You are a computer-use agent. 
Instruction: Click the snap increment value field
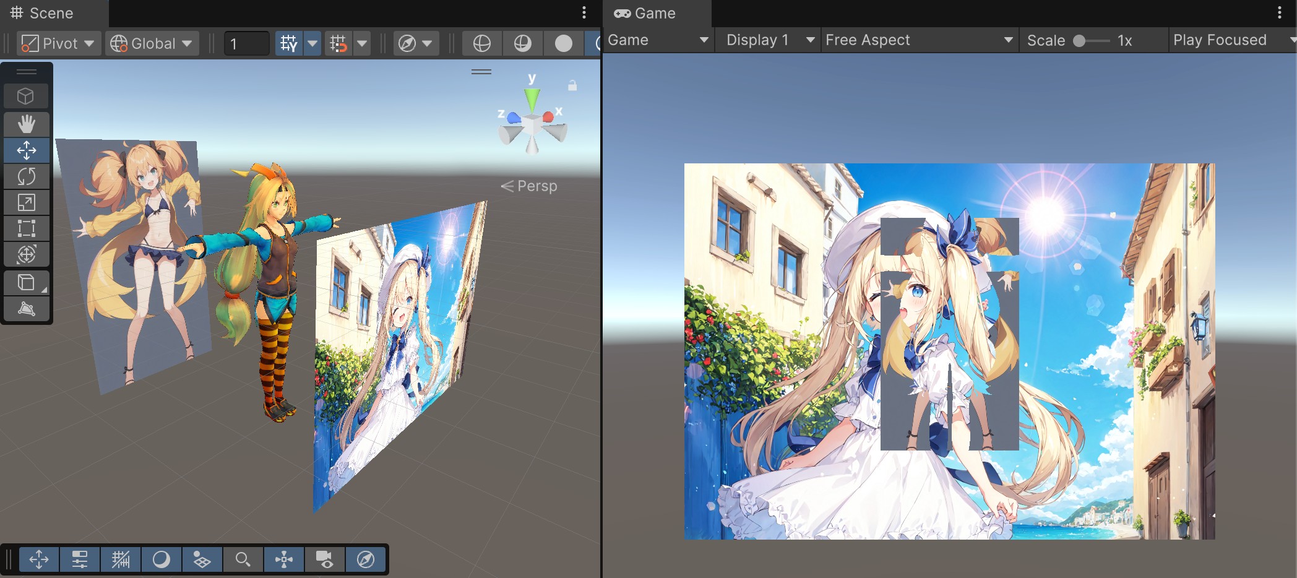point(246,43)
